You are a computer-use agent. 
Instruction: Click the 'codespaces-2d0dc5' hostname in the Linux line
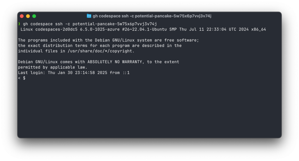coord(56,29)
